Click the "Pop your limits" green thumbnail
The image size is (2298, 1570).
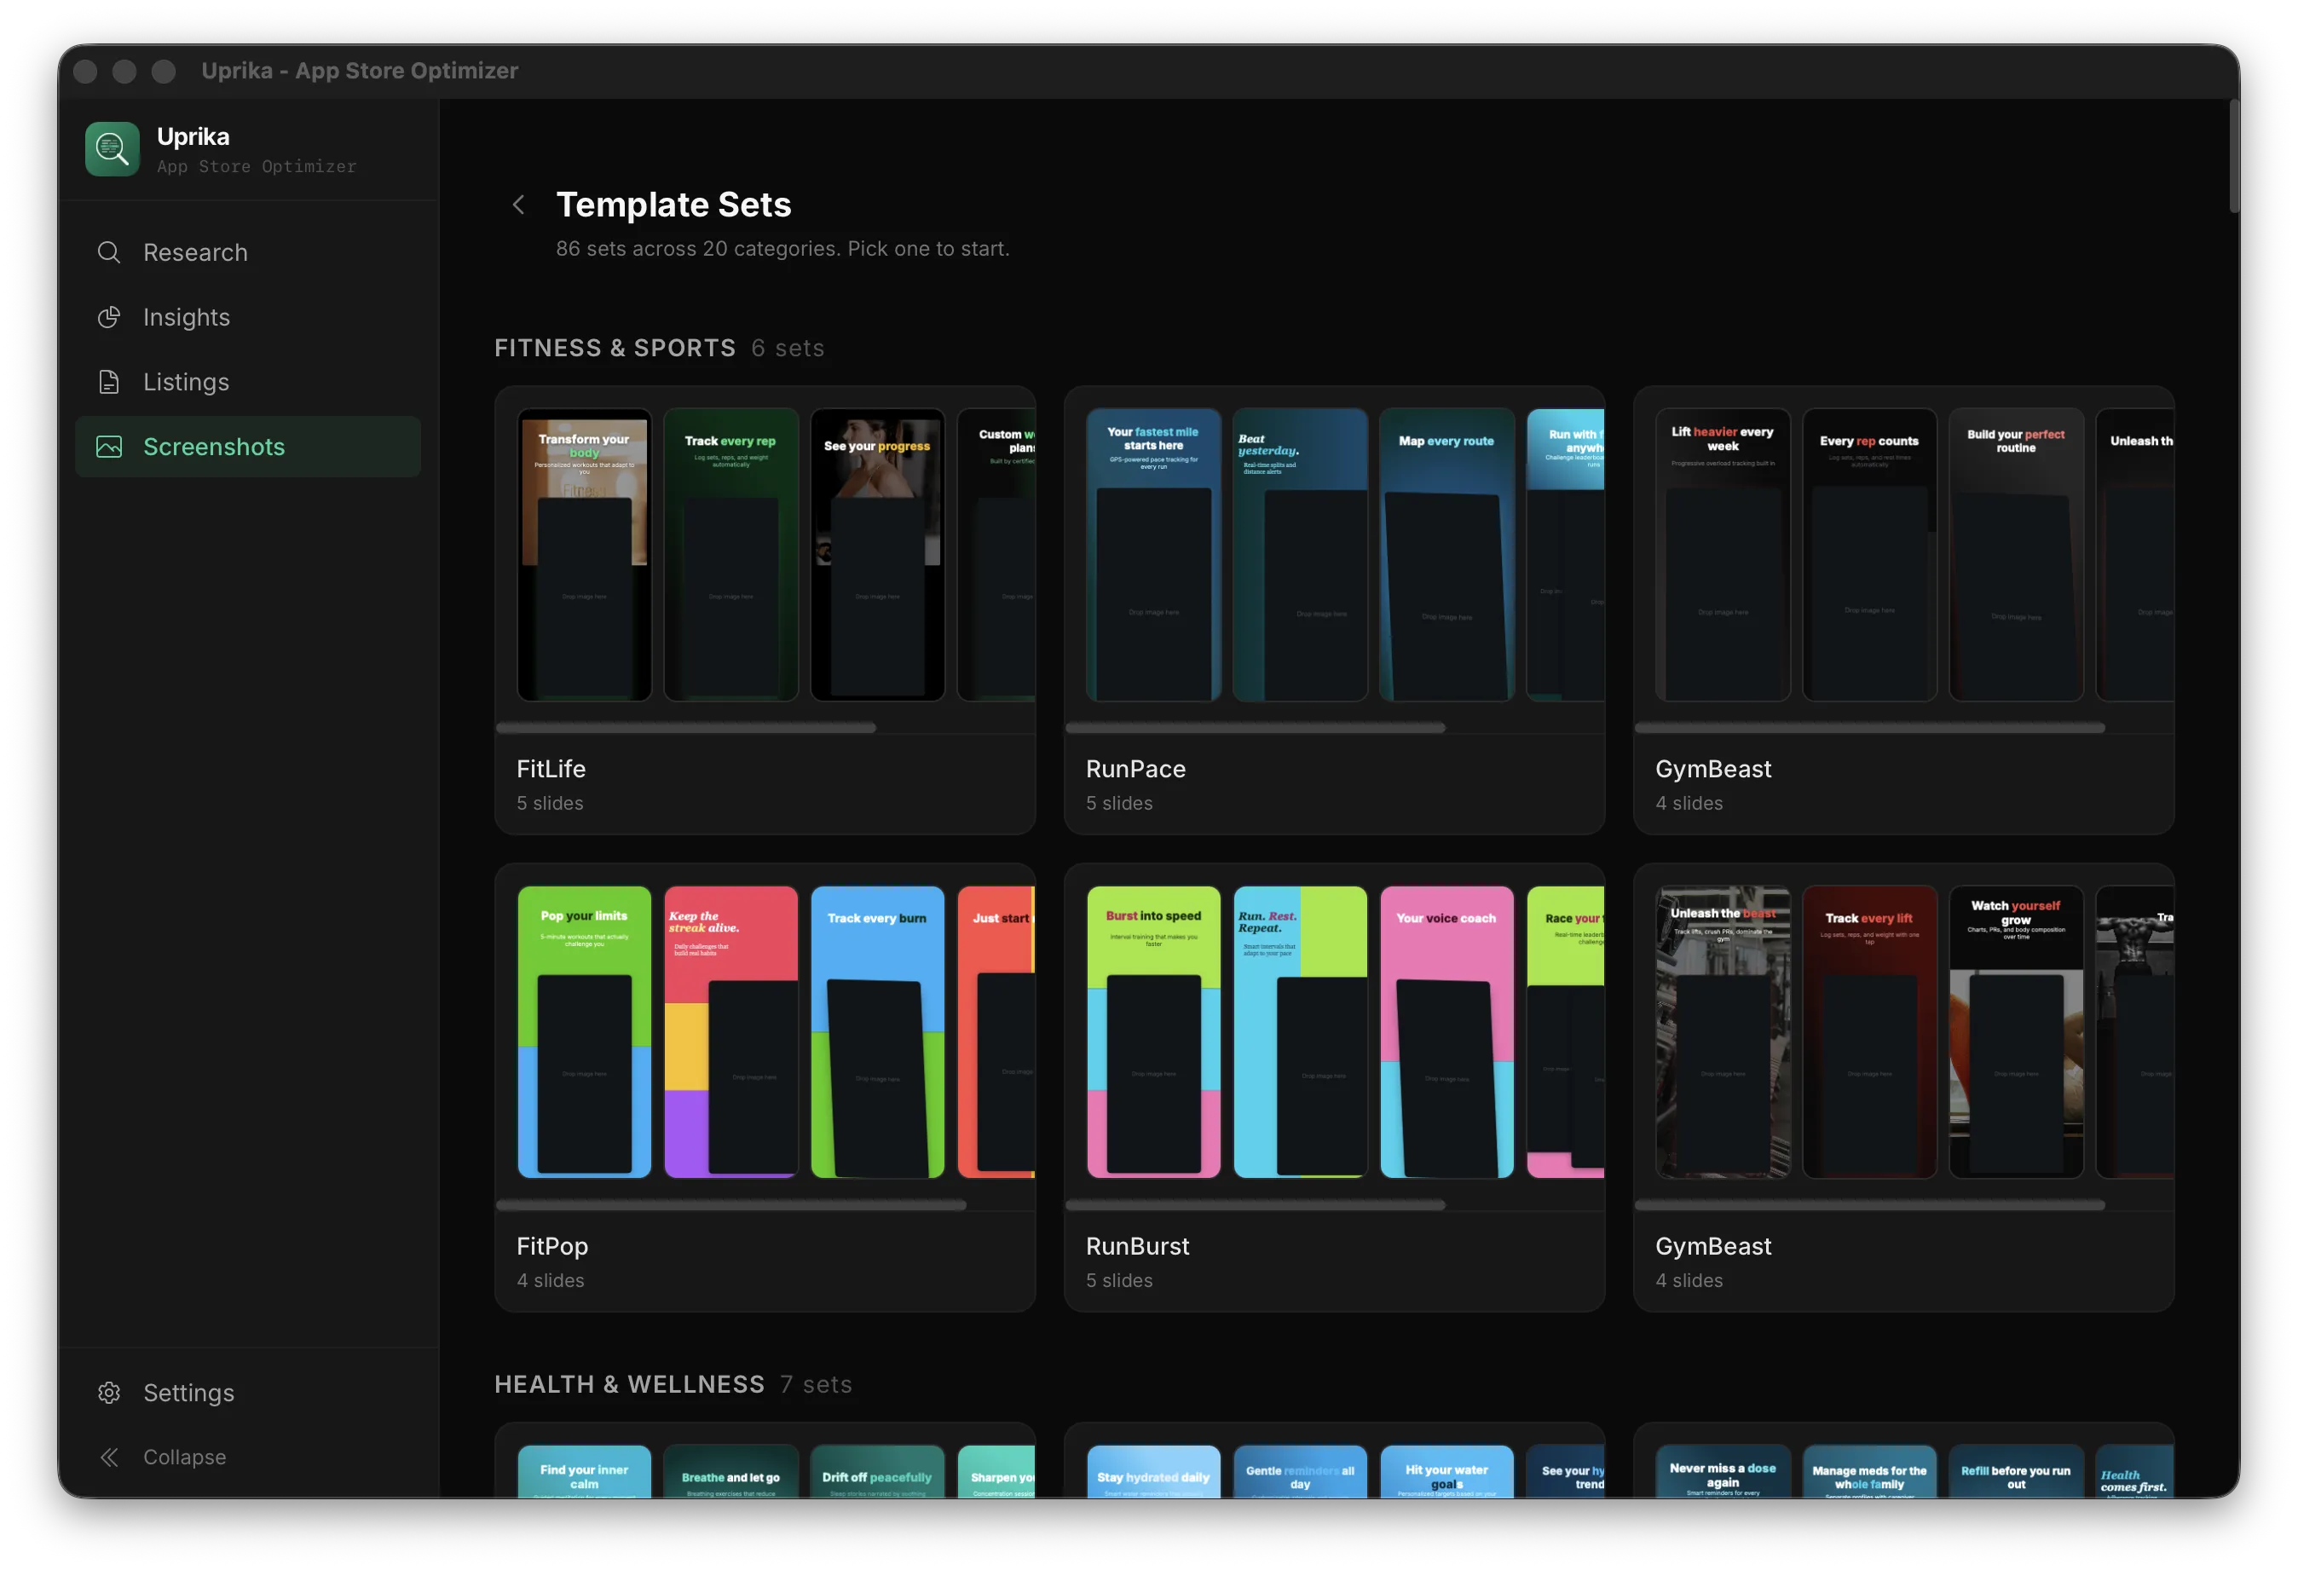pyautogui.click(x=585, y=1031)
